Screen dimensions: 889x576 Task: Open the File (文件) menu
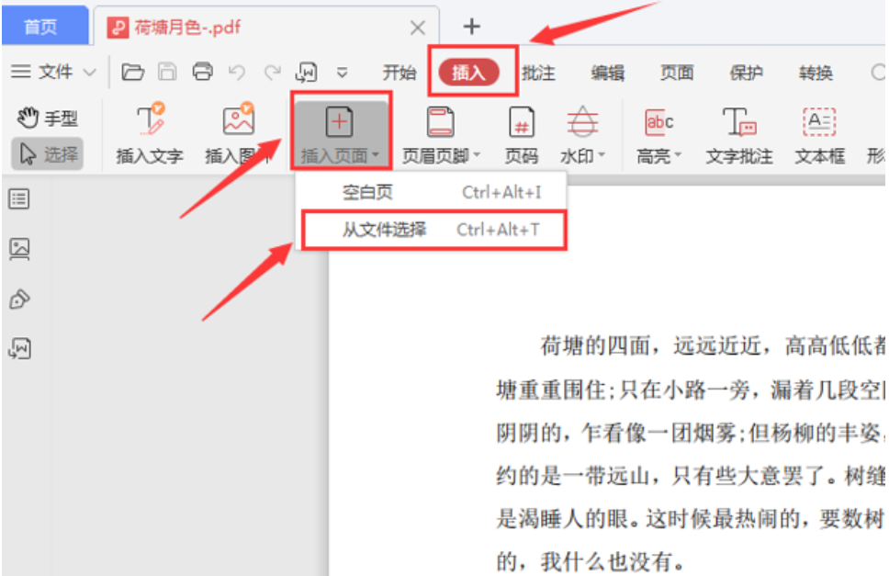53,72
